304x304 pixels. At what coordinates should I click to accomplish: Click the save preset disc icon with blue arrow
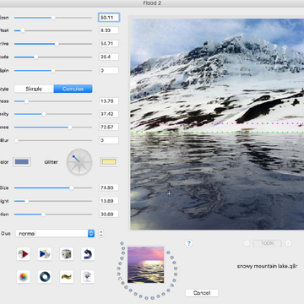(45, 254)
